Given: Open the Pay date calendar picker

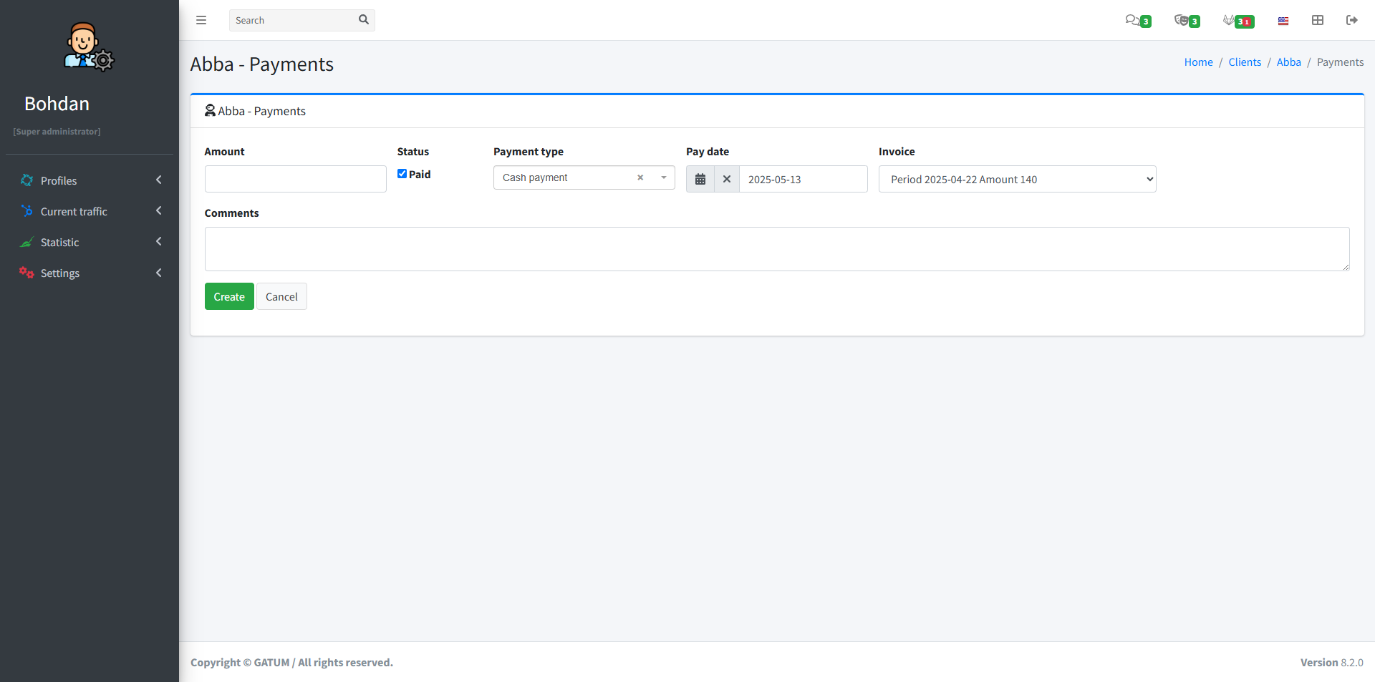Looking at the screenshot, I should click(x=700, y=180).
